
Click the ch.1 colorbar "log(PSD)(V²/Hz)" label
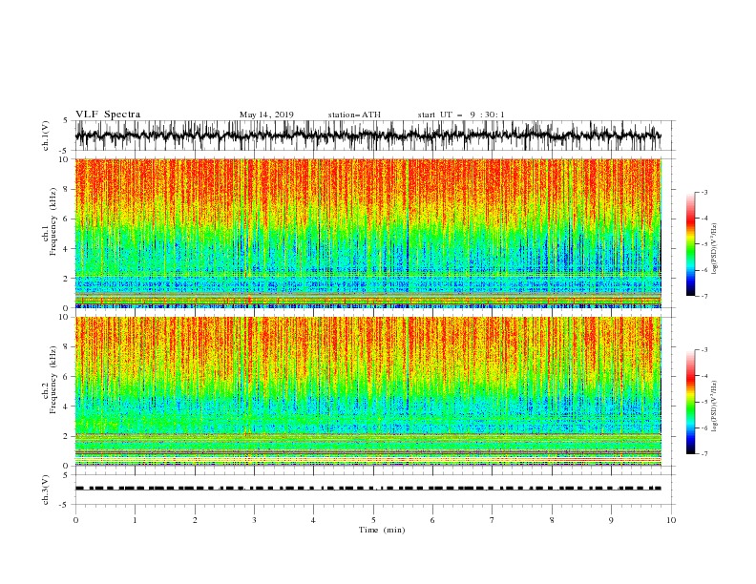pyautogui.click(x=715, y=248)
